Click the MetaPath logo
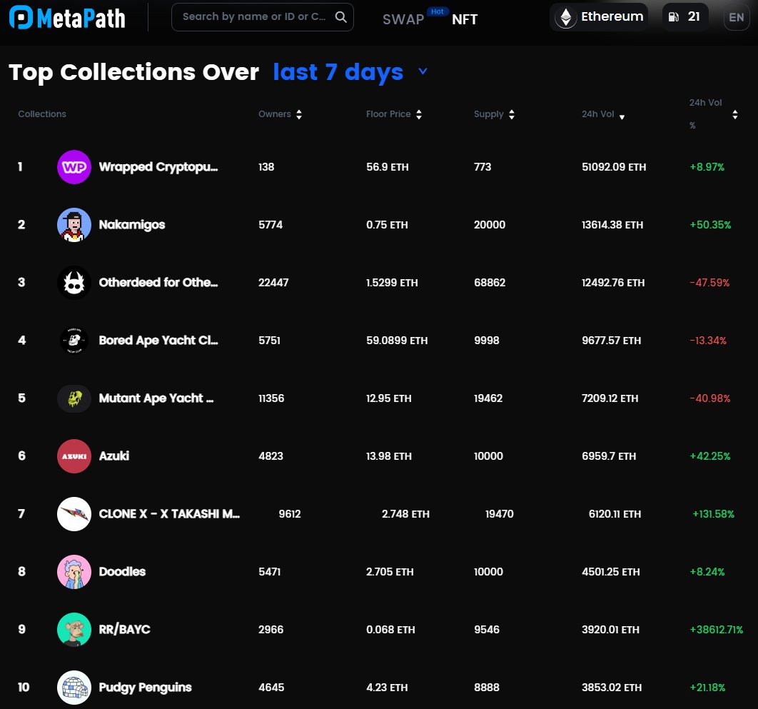 point(67,17)
